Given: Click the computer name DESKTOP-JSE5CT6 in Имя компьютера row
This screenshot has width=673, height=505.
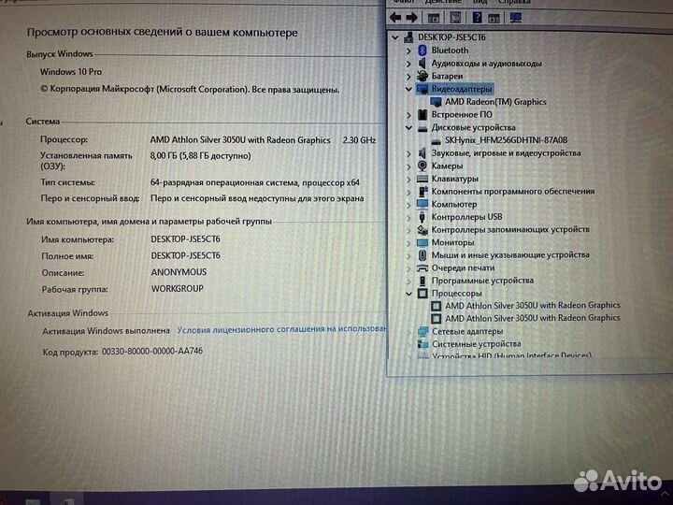Looking at the screenshot, I should pos(185,239).
